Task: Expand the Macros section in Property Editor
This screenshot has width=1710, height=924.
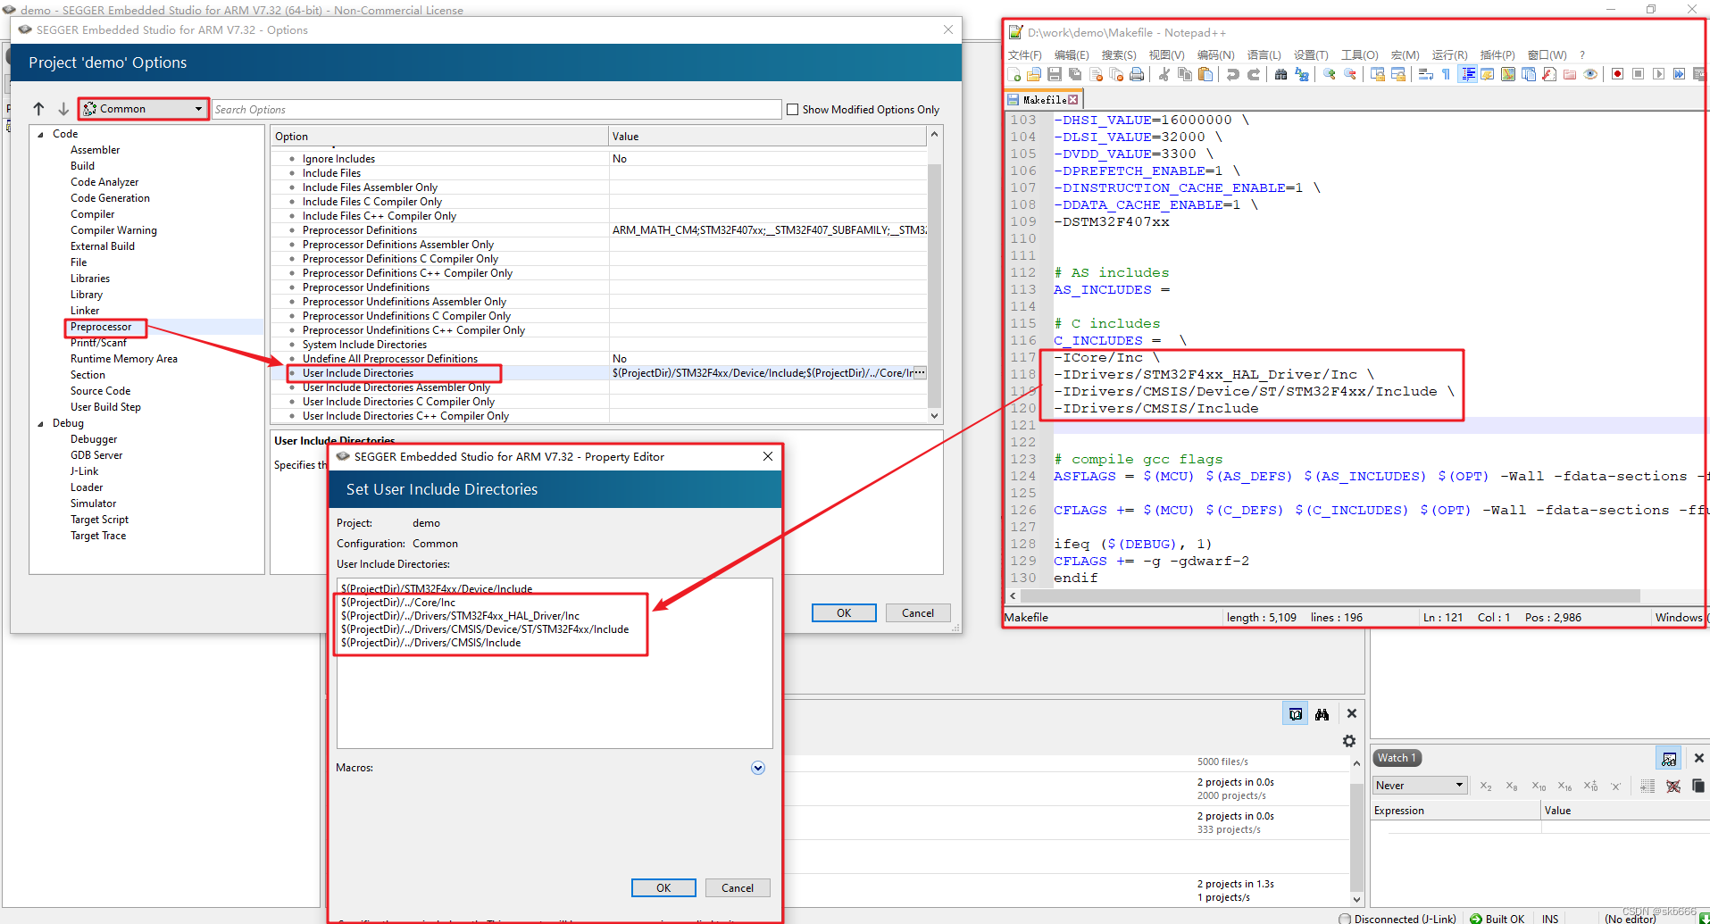Action: [x=757, y=768]
